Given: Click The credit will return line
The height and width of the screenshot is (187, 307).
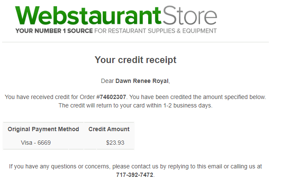Looking at the screenshot, I should click(x=136, y=105).
